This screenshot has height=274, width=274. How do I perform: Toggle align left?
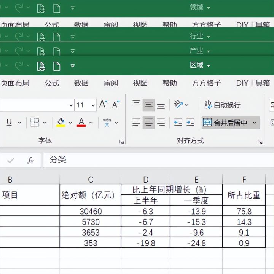(x=136, y=122)
